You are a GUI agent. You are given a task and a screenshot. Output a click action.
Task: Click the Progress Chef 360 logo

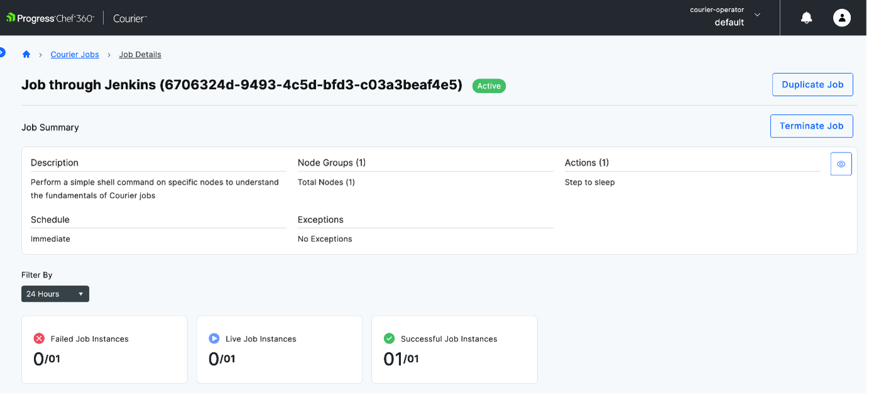pyautogui.click(x=50, y=18)
